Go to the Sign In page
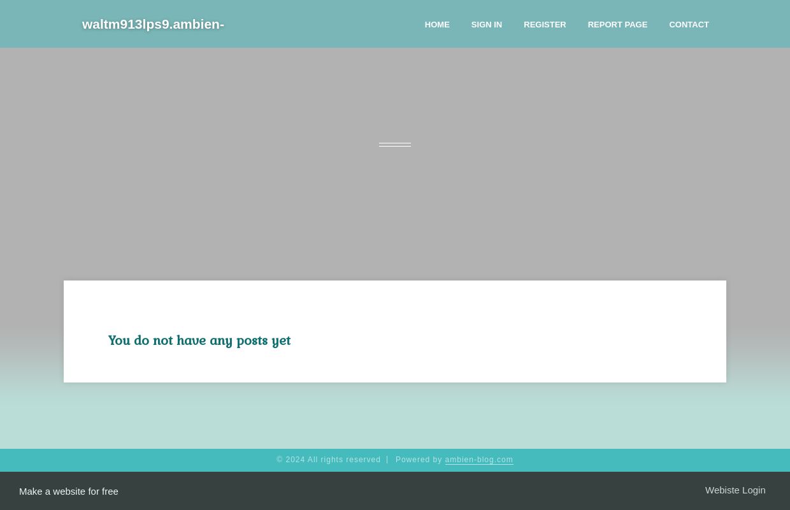 (486, 24)
